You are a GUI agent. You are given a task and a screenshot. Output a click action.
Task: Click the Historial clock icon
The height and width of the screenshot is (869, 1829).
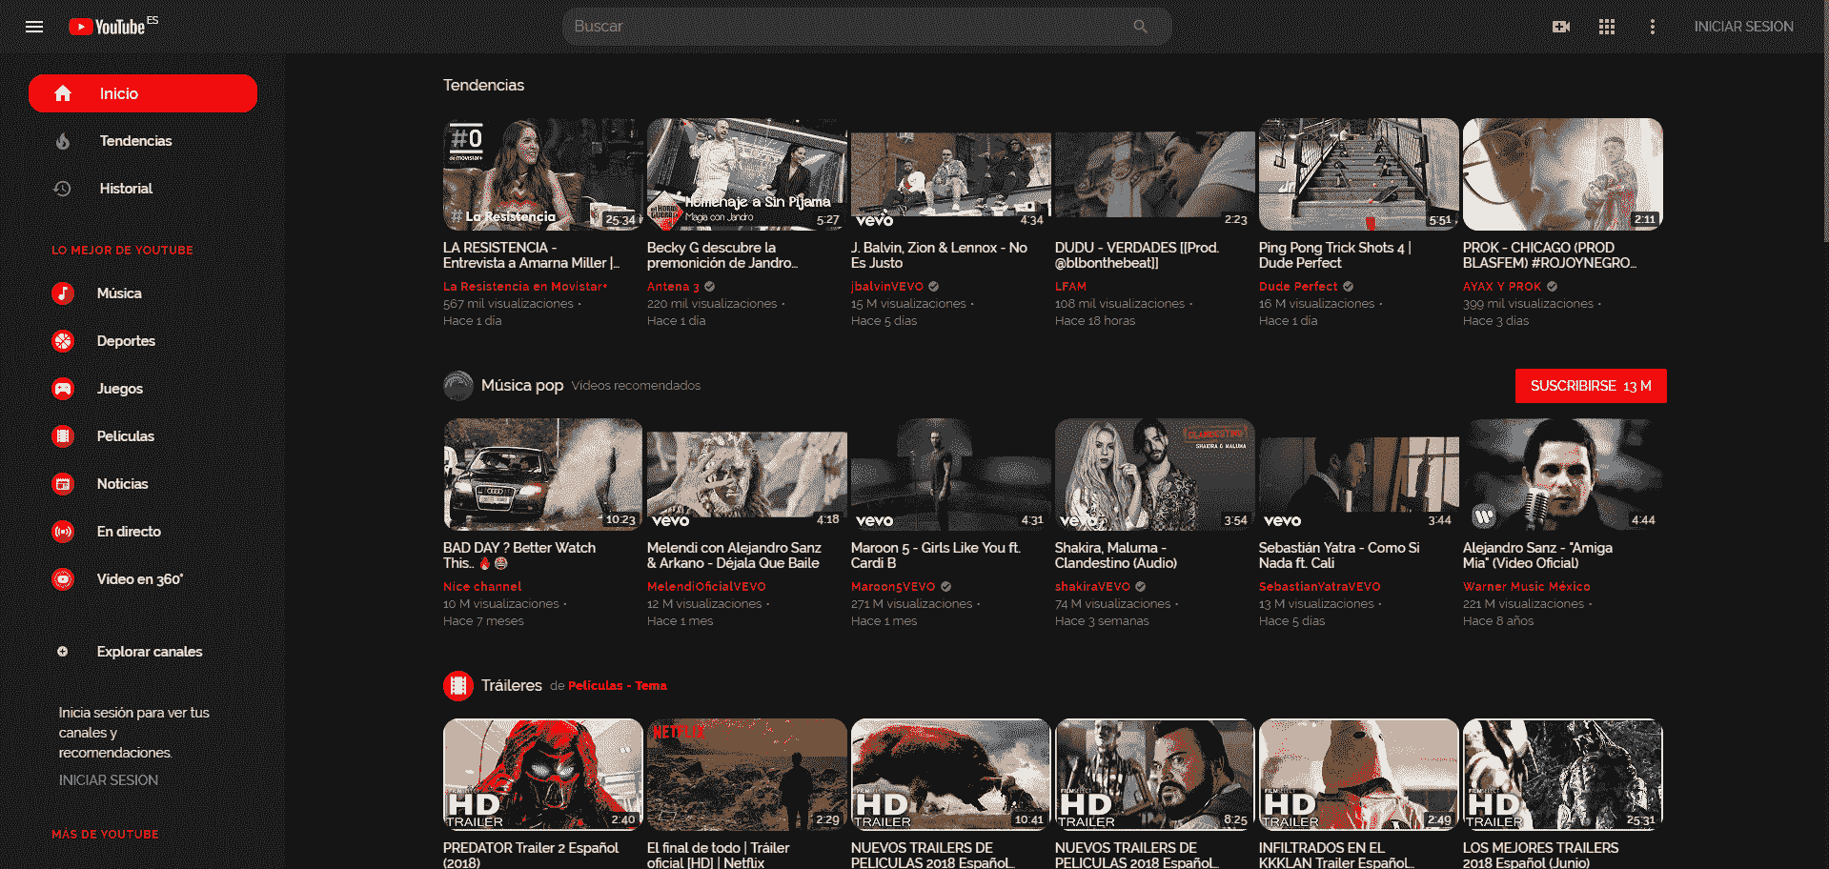coord(63,189)
